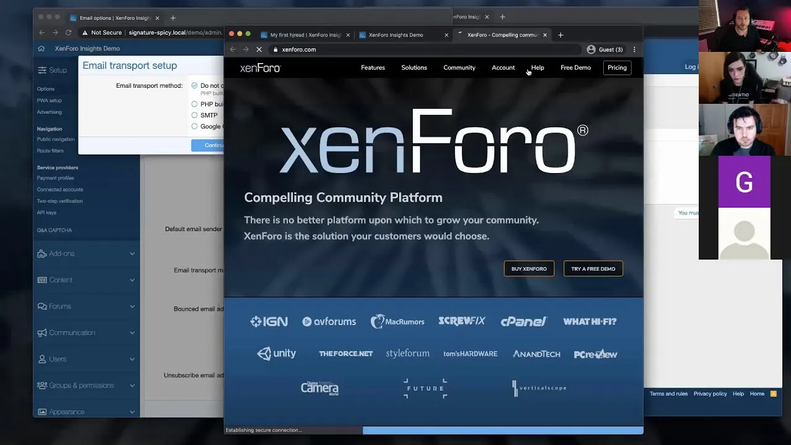
Task: Click Guest (3) profile button in Chrome
Action: (x=604, y=49)
